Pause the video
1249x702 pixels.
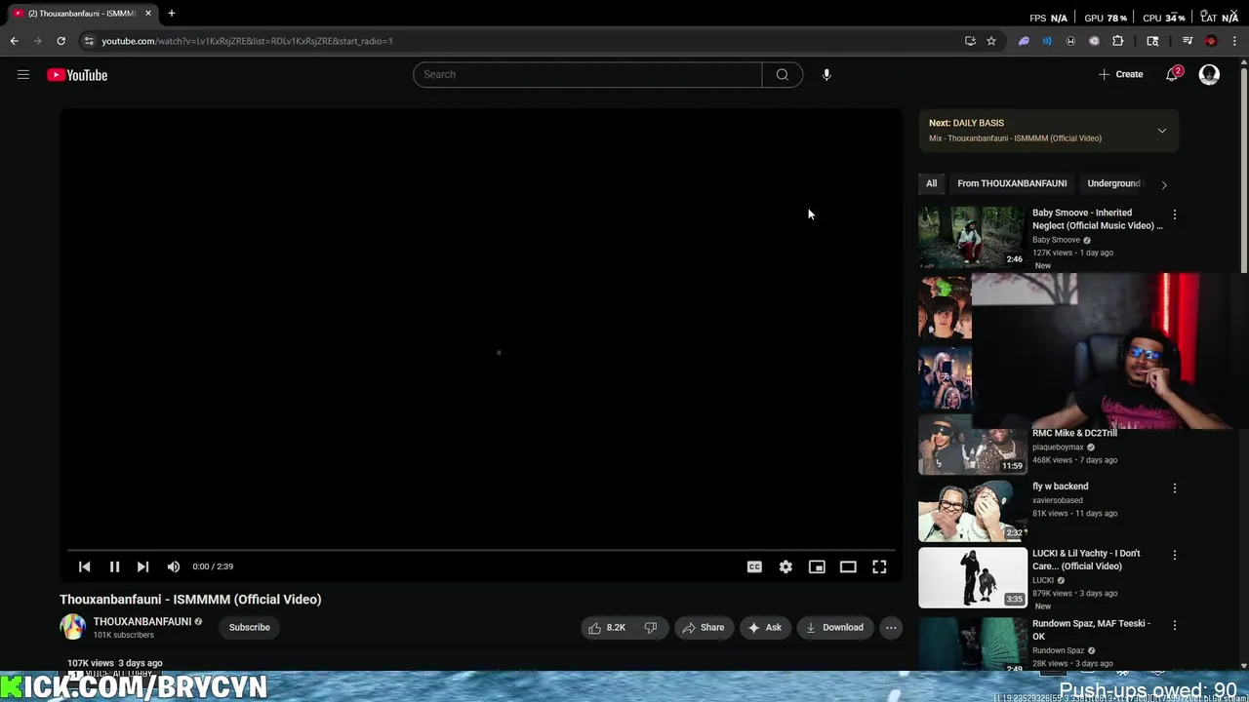click(x=114, y=566)
